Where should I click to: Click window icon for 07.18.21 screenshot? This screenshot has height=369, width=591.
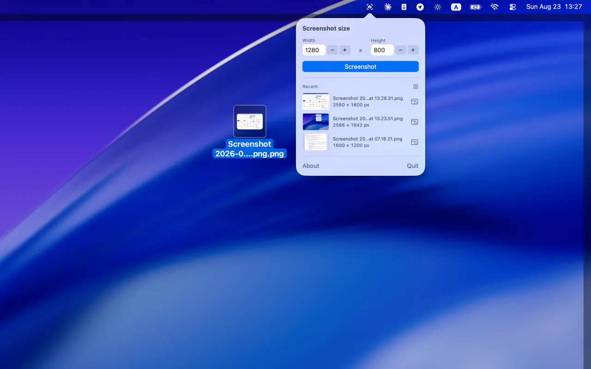tap(415, 142)
